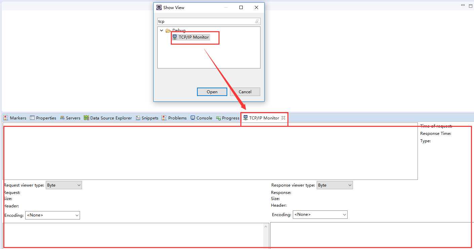Select TCP/IP Monitor tree entry in Show View

pyautogui.click(x=191, y=37)
